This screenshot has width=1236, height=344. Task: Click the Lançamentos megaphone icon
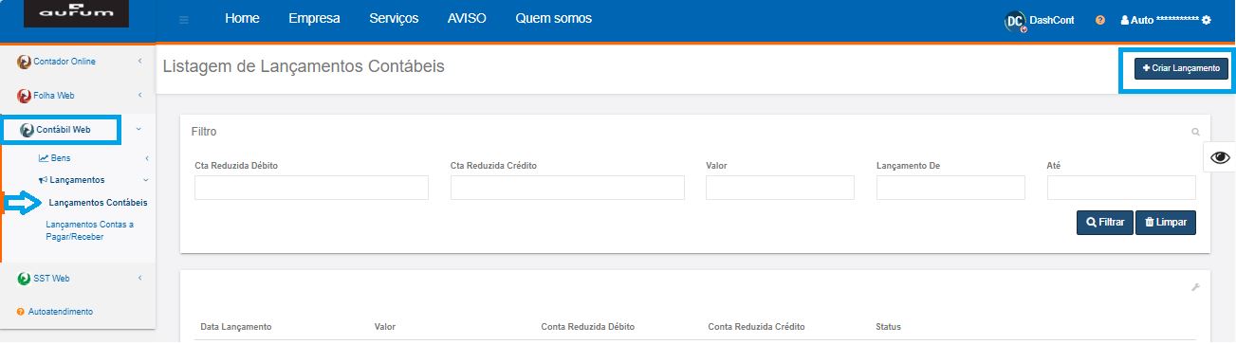pos(43,179)
